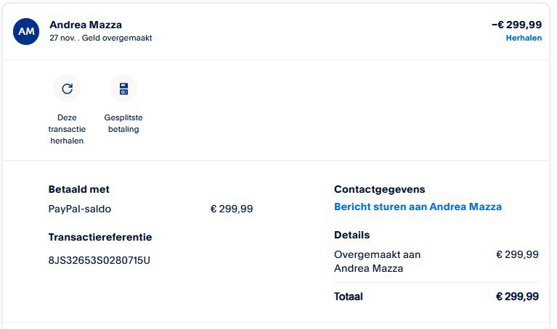Click the 'Gesplitste betaling' label
The image size is (557, 329).
click(x=123, y=123)
